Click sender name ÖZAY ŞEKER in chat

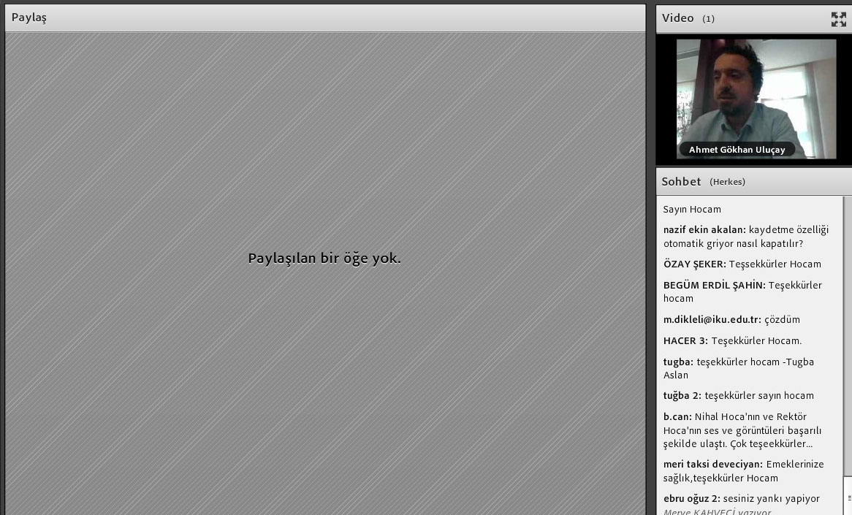click(x=694, y=264)
